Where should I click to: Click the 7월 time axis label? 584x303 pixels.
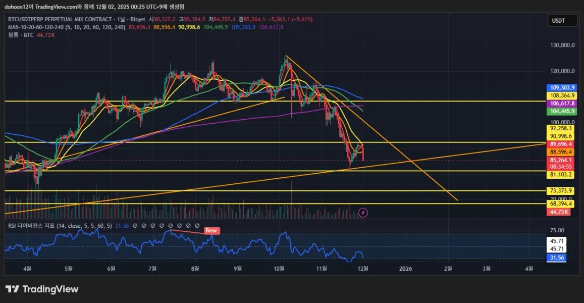tap(152, 269)
